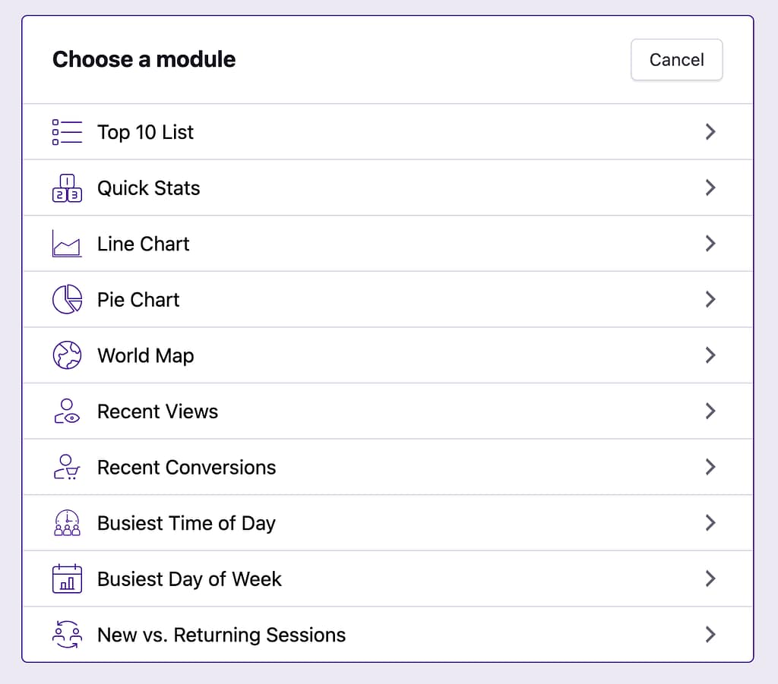Click the Top 10 List icon

(67, 131)
